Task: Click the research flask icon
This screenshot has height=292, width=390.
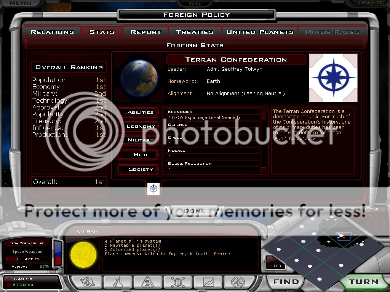Action: (x=117, y=282)
